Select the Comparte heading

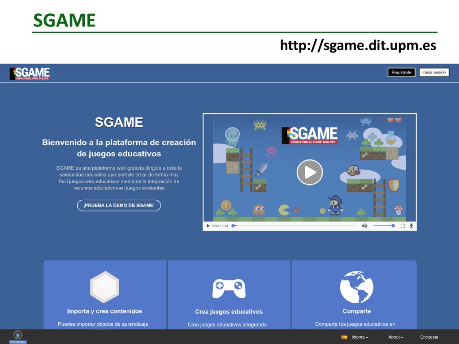(356, 311)
